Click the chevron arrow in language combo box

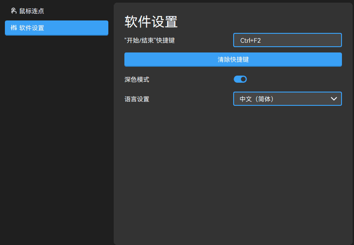tap(333, 99)
